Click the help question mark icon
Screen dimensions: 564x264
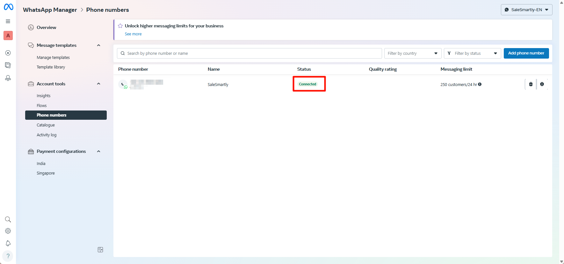8,256
